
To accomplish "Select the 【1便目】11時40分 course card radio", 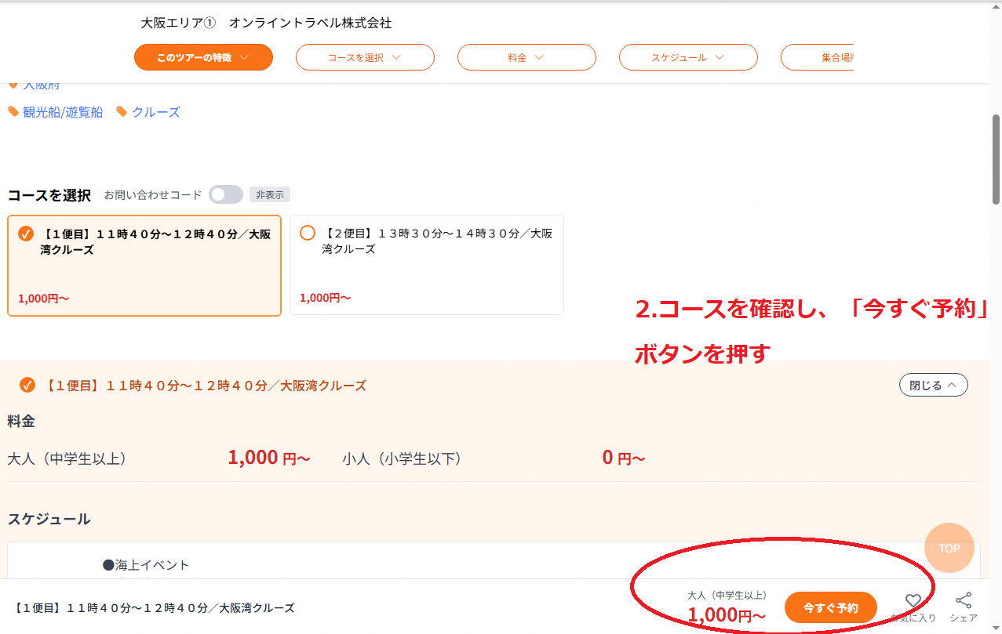I will [x=26, y=234].
